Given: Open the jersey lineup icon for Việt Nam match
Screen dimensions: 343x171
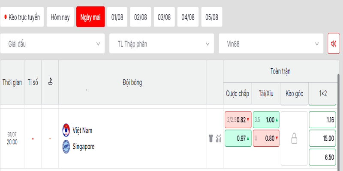Looking at the screenshot, I should pos(211,138).
